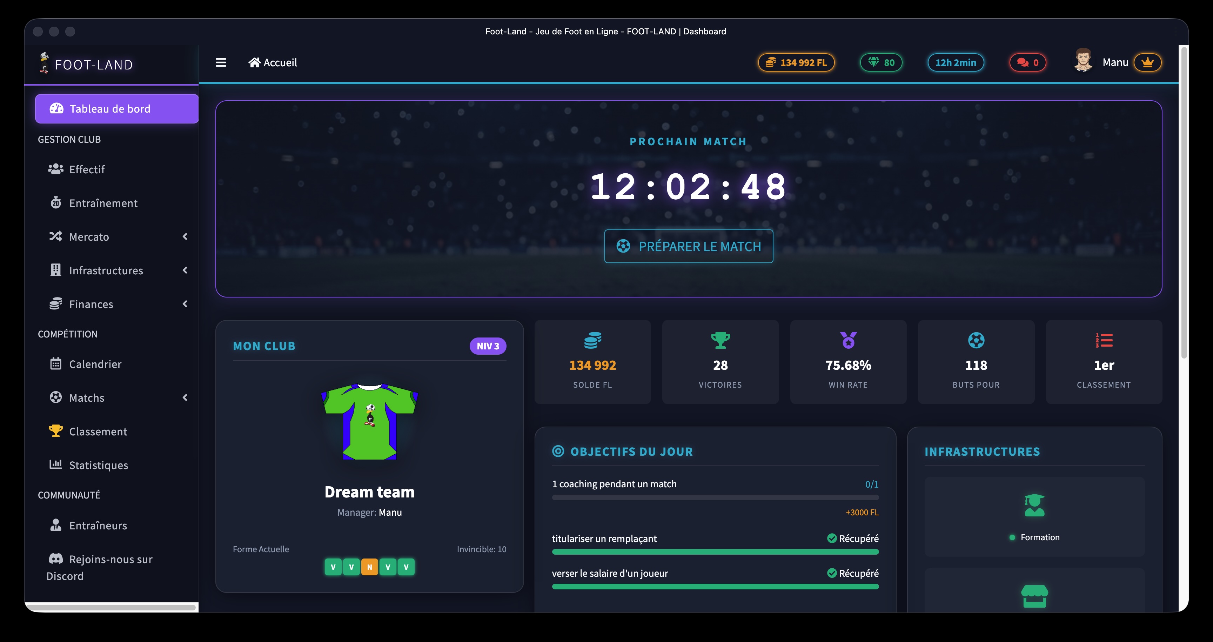The height and width of the screenshot is (642, 1213).
Task: Click the Discord icon in the sidebar
Action: [x=56, y=559]
